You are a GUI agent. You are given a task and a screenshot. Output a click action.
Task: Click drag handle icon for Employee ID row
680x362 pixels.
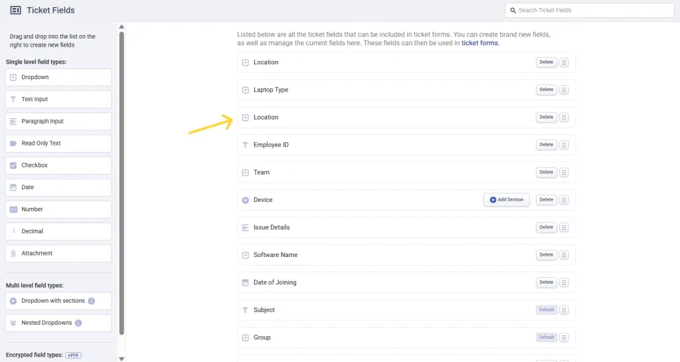click(564, 145)
